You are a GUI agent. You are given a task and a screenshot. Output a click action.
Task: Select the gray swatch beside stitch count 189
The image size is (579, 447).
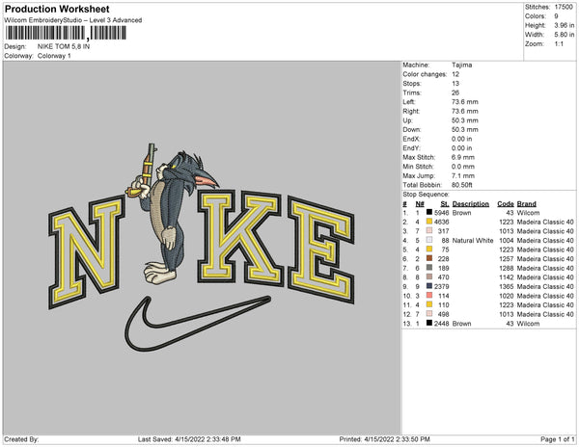[x=429, y=268]
